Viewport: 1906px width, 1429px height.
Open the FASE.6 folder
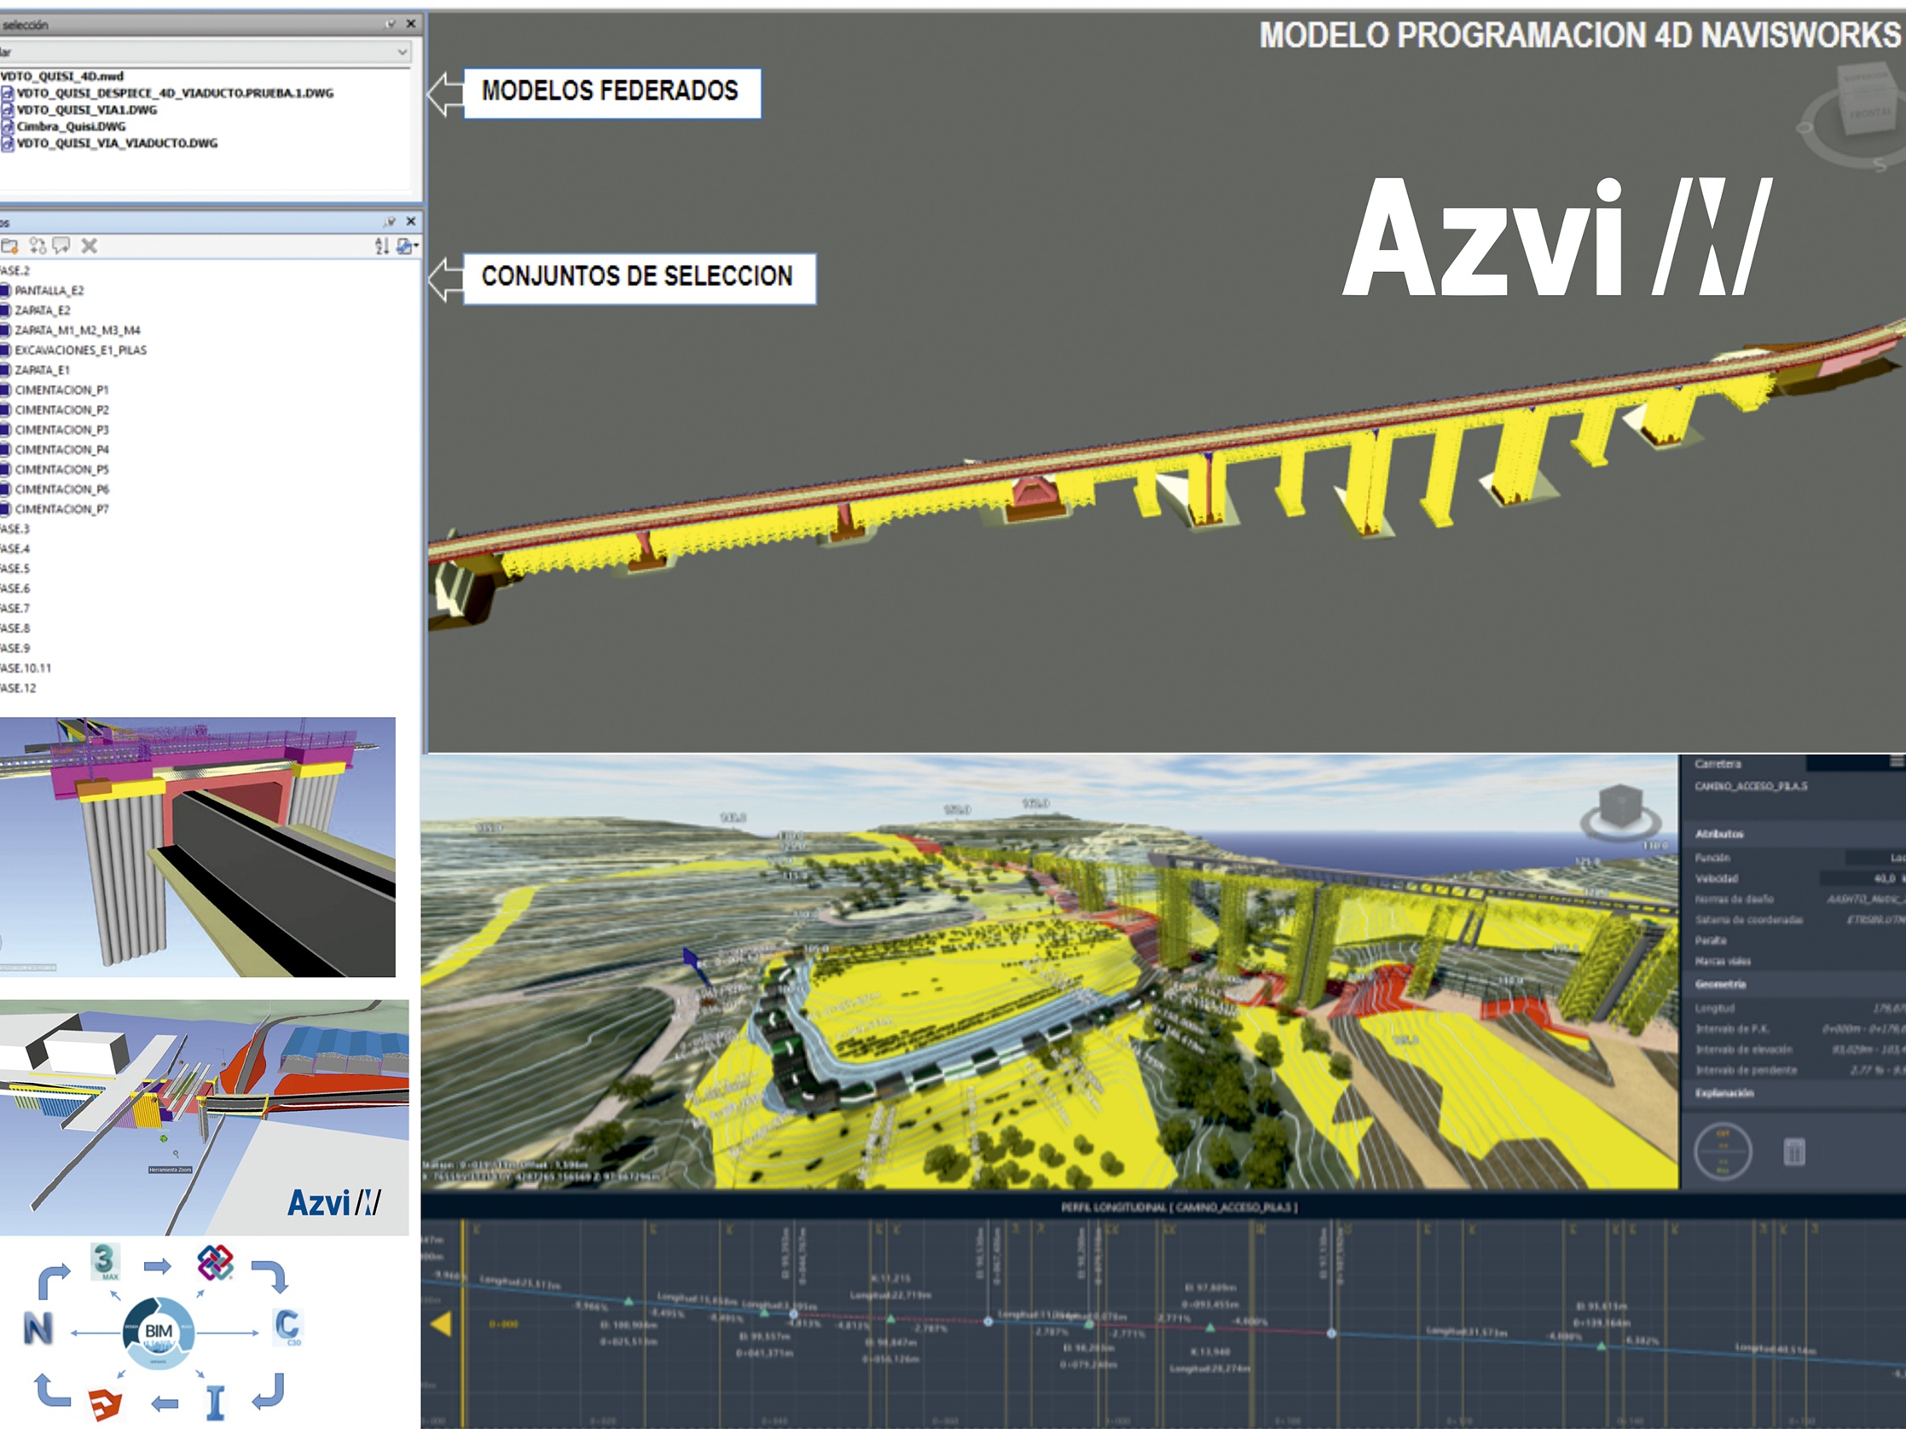coord(14,588)
